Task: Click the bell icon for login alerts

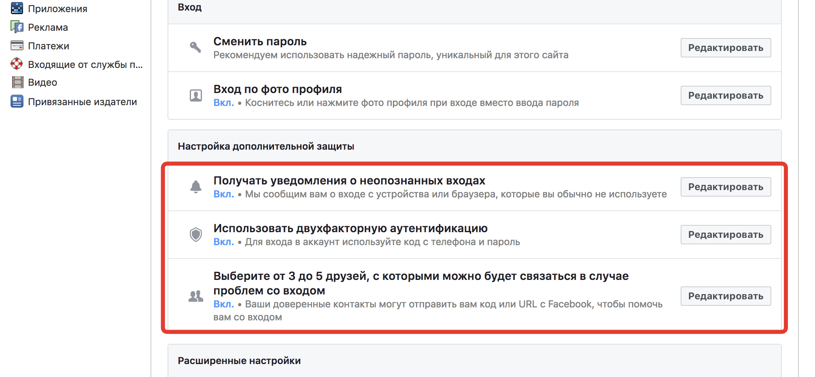Action: point(196,187)
